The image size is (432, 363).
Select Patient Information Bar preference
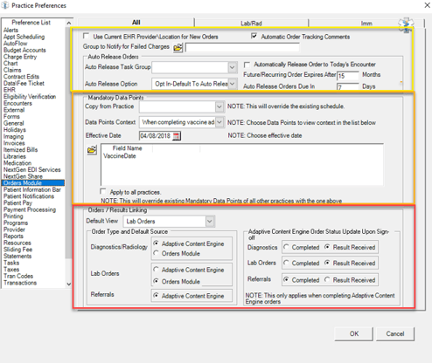[32, 189]
